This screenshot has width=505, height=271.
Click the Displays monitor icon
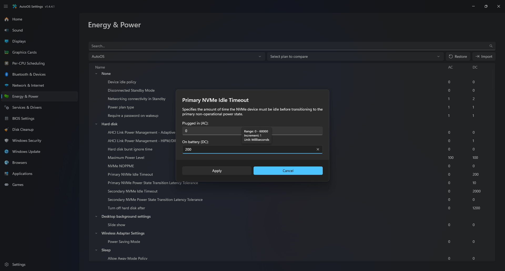(7, 41)
